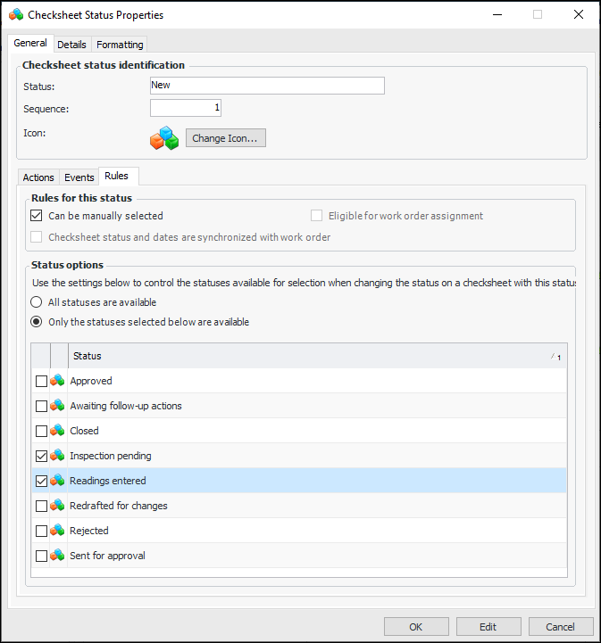Open the Events sub-tab

click(79, 177)
